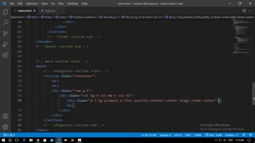Open the Edit menu
Image resolution: width=255 pixels, height=143 pixels.
[20, 4]
